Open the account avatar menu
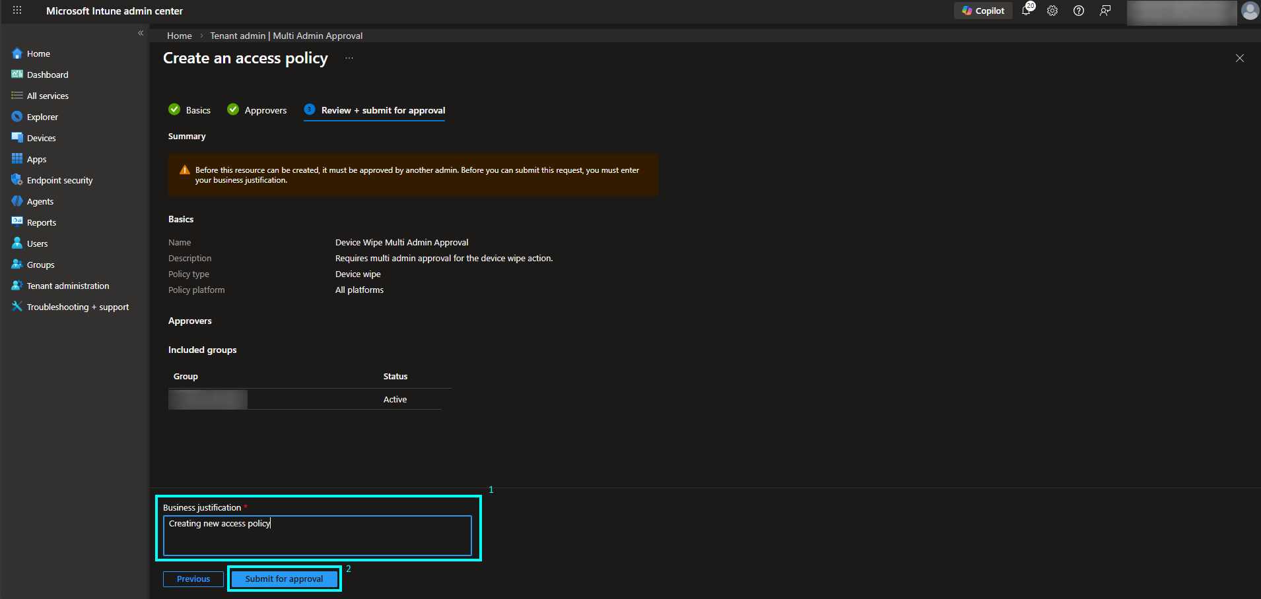 pyautogui.click(x=1250, y=11)
